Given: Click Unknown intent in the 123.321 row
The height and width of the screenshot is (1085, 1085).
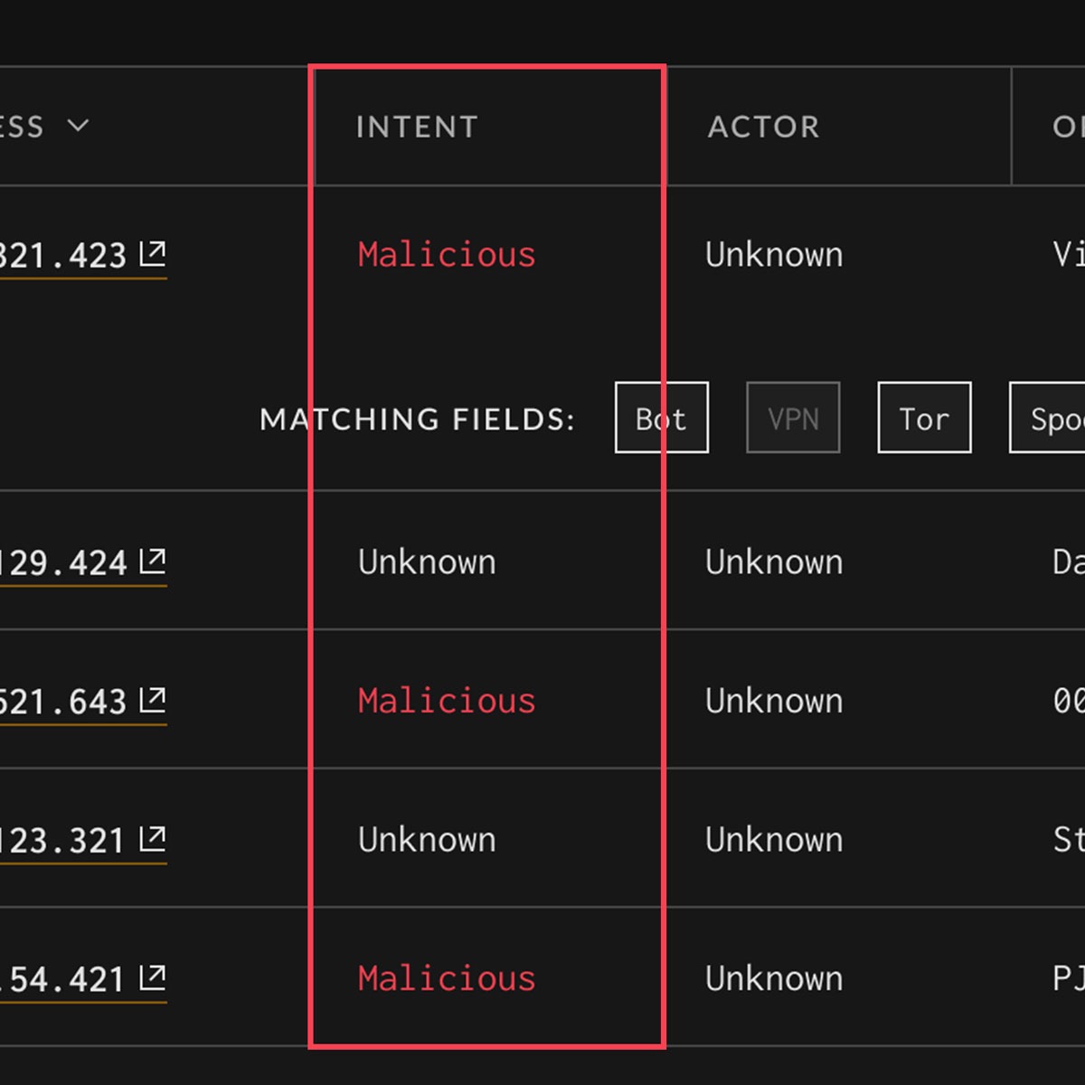Looking at the screenshot, I should coord(427,840).
